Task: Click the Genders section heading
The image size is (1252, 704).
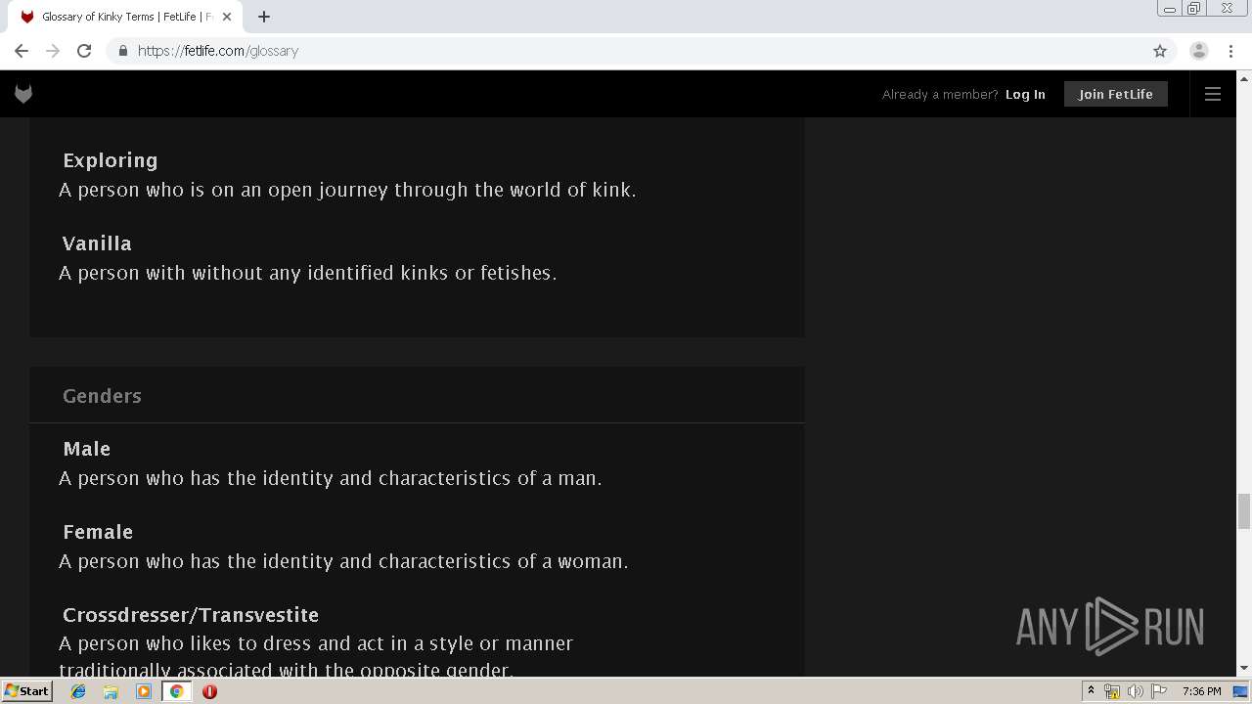Action: tap(102, 396)
